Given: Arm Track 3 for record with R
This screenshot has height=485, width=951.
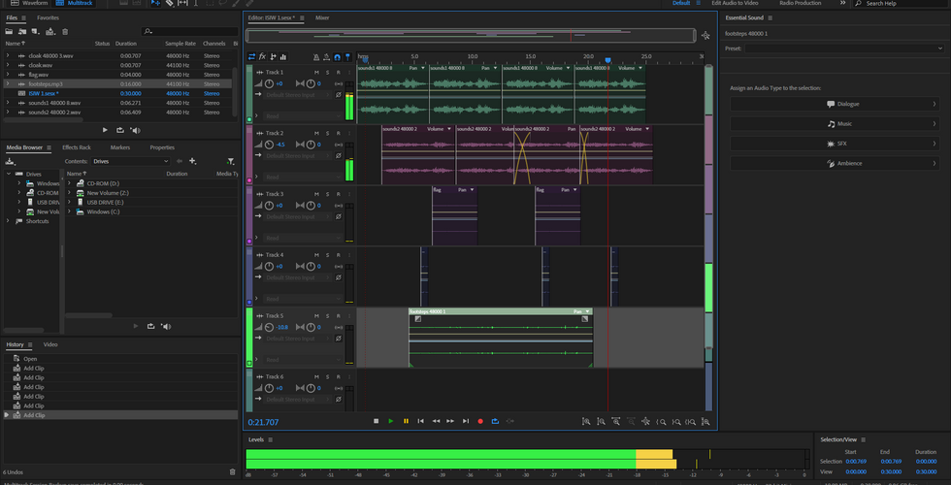Looking at the screenshot, I should 339,194.
